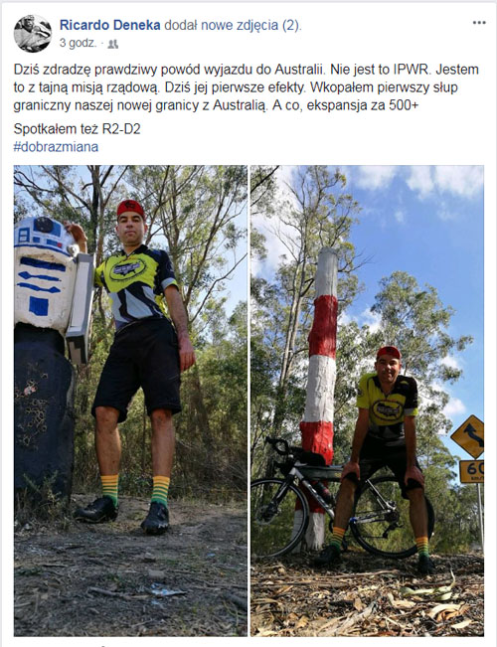Click the '3 godz.' post timestamp
This screenshot has height=647, width=497.
[78, 43]
